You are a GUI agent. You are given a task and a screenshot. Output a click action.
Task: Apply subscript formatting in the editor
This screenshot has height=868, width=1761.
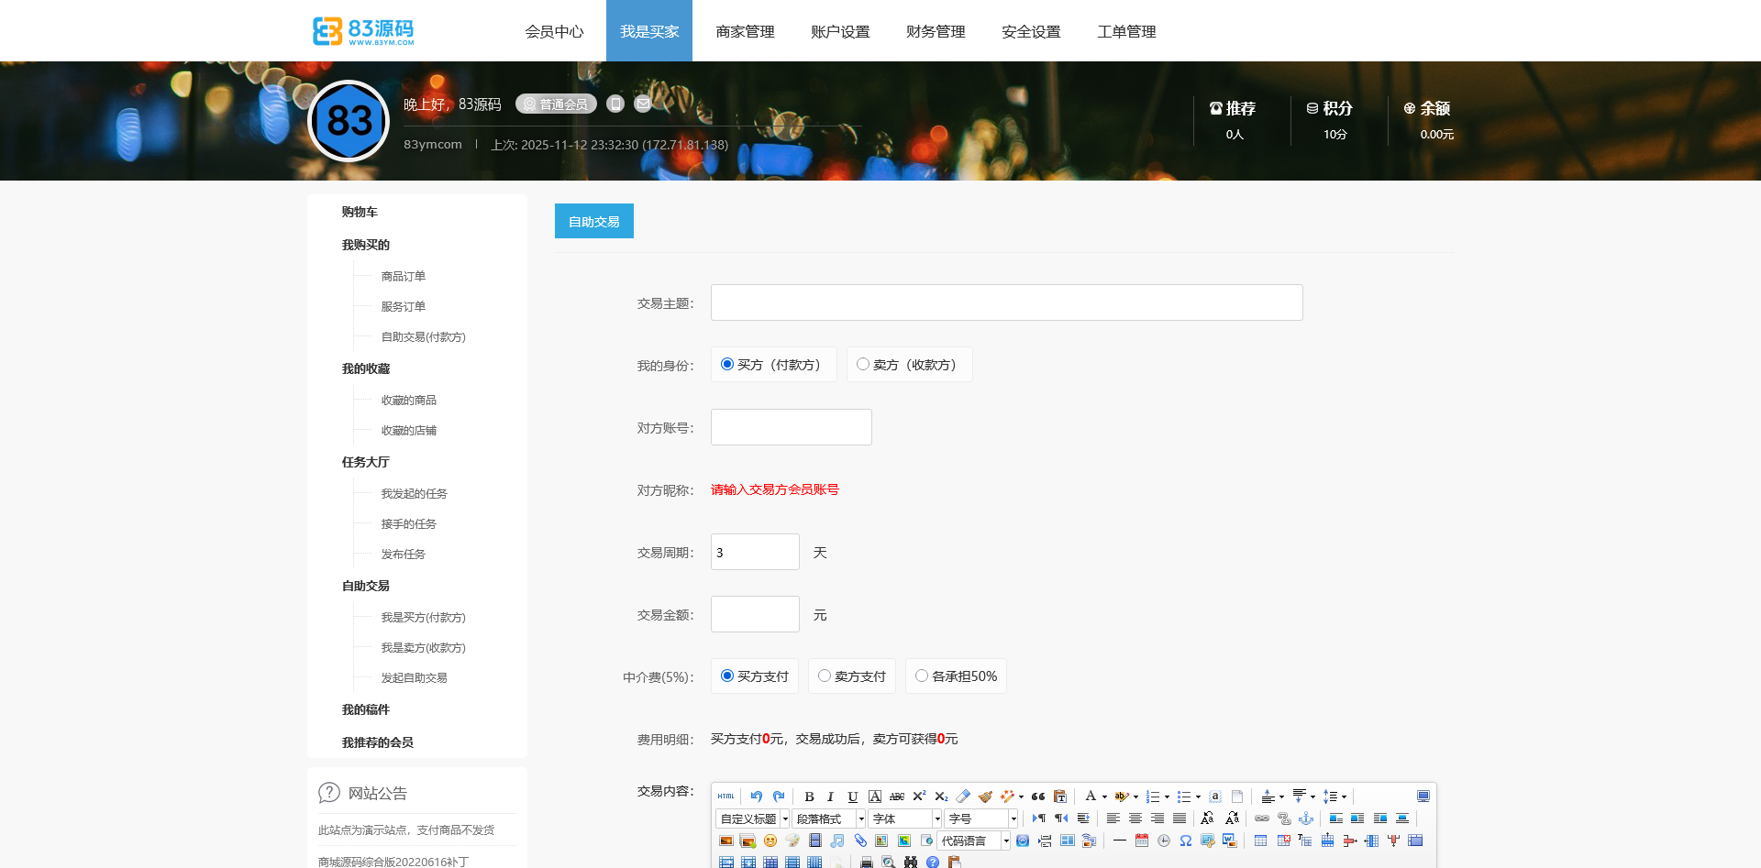coord(941,797)
